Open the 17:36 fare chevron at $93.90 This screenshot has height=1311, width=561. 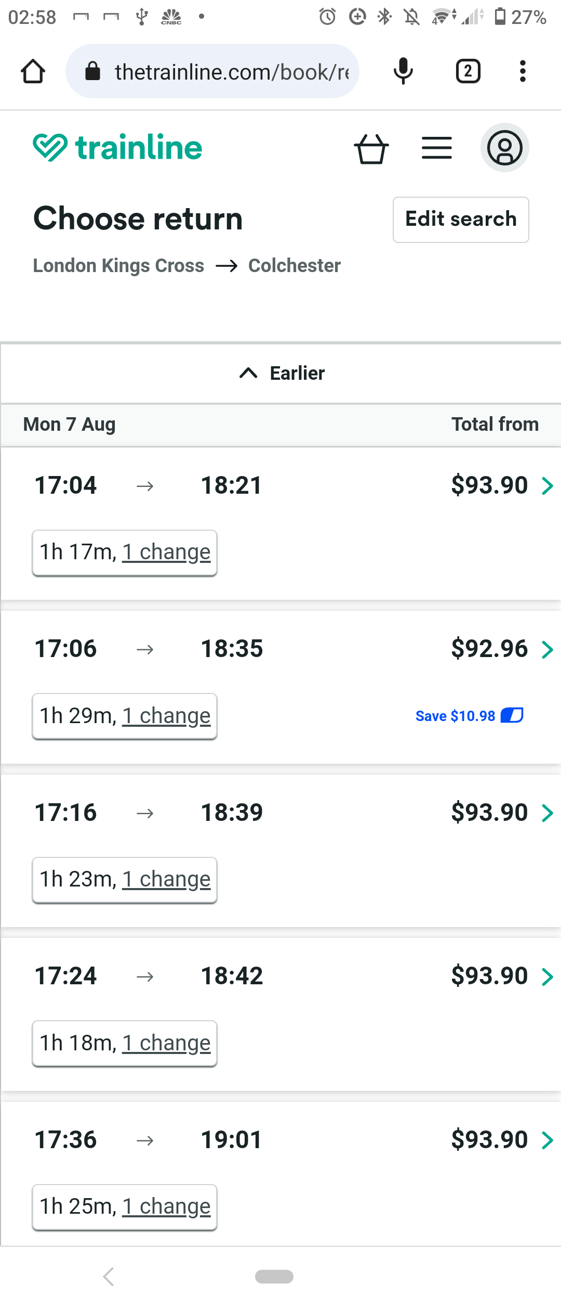547,1140
